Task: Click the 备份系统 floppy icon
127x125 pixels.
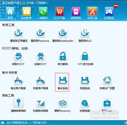Action: 63,80
